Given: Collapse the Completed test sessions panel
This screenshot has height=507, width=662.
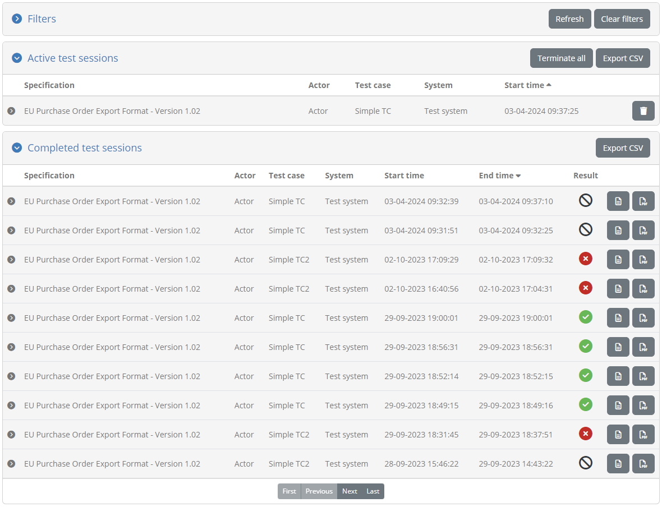Looking at the screenshot, I should (17, 148).
